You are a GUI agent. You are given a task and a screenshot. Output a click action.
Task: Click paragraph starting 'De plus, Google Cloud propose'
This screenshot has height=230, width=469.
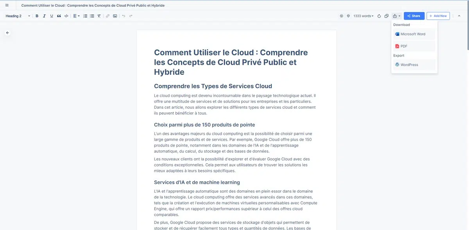[x=233, y=225]
